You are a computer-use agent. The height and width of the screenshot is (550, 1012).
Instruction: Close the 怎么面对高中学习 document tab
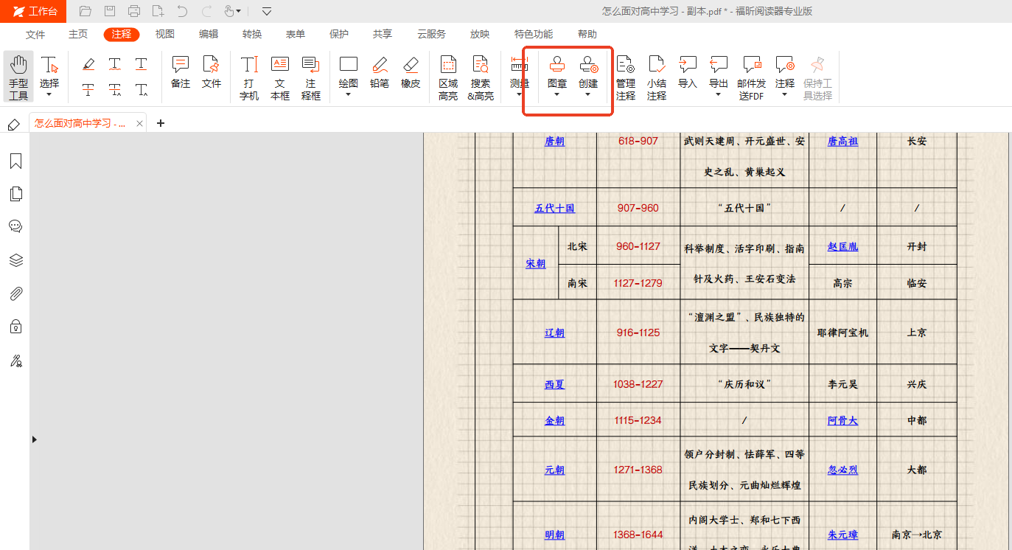point(140,123)
